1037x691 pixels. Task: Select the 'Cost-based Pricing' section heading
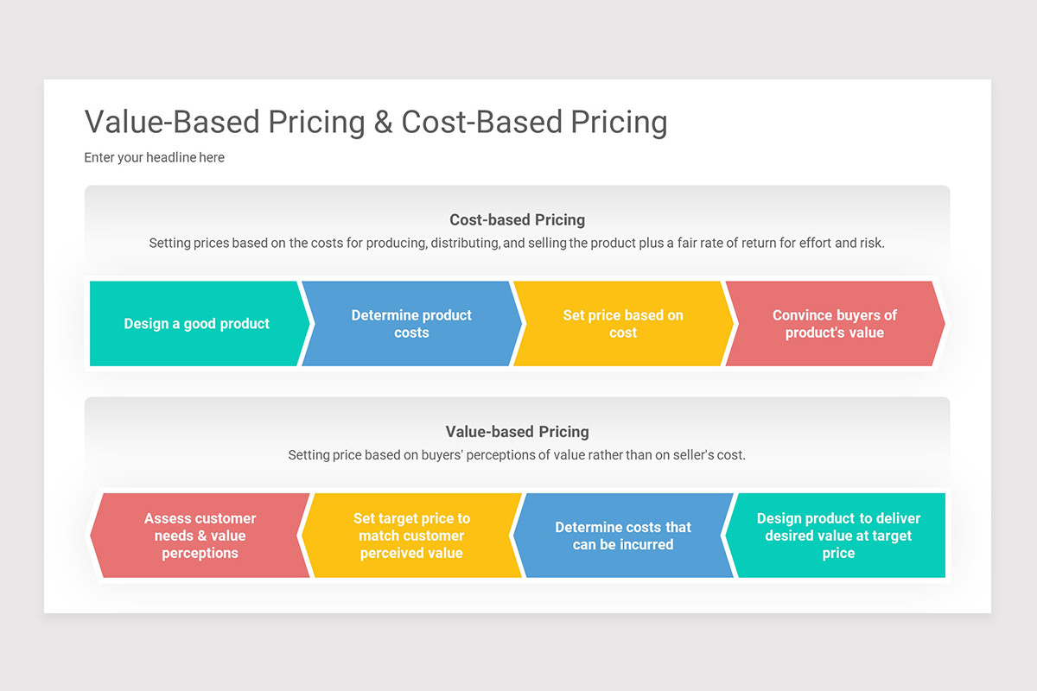[517, 220]
